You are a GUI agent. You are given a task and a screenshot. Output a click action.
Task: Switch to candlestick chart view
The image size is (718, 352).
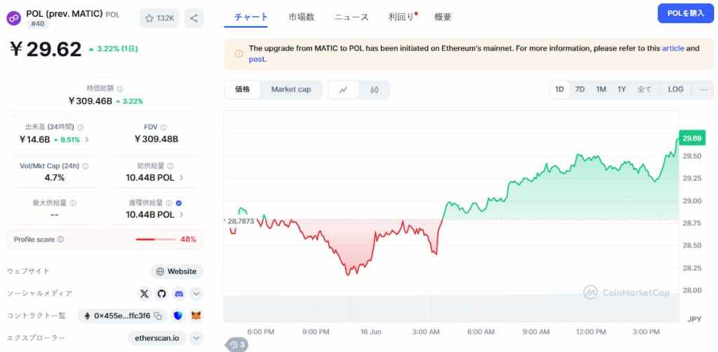tap(374, 90)
